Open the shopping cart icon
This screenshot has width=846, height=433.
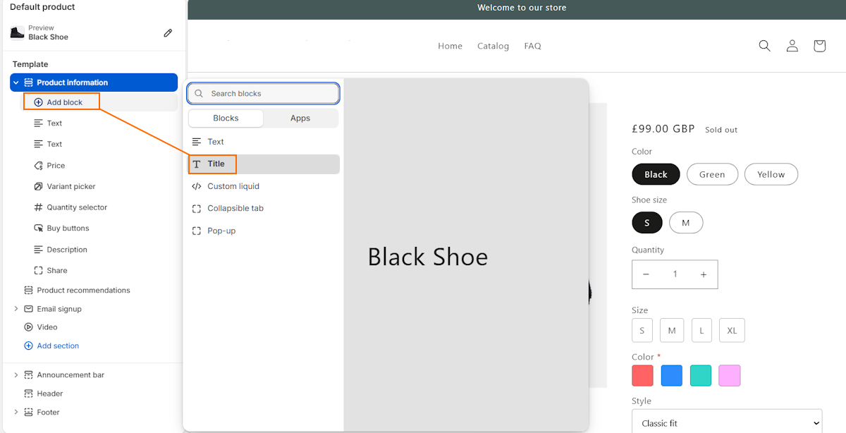[819, 46]
